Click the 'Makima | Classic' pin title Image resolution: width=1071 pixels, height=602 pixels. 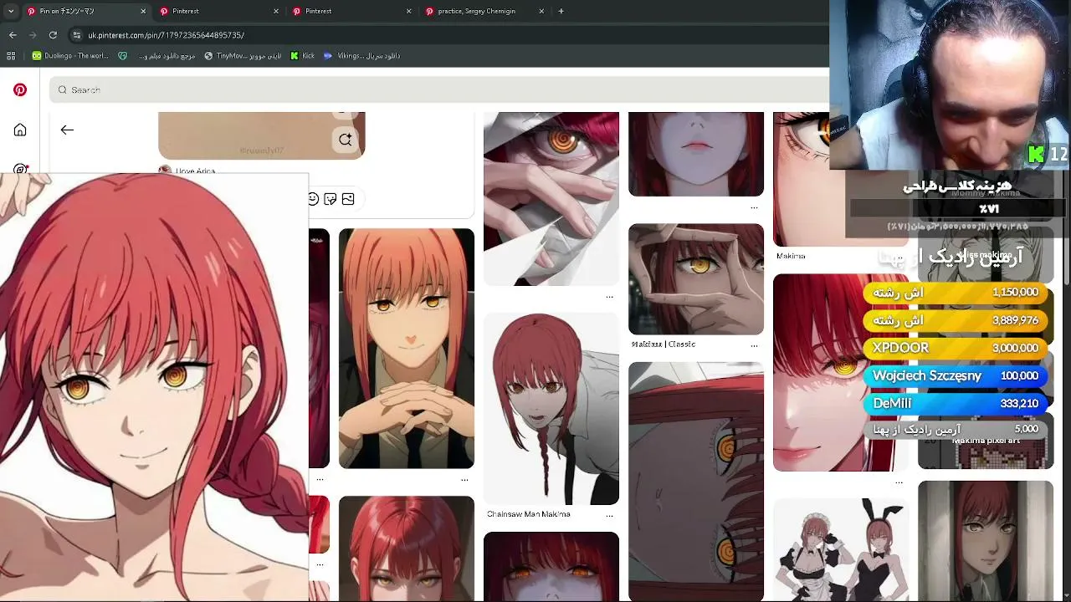(x=664, y=344)
